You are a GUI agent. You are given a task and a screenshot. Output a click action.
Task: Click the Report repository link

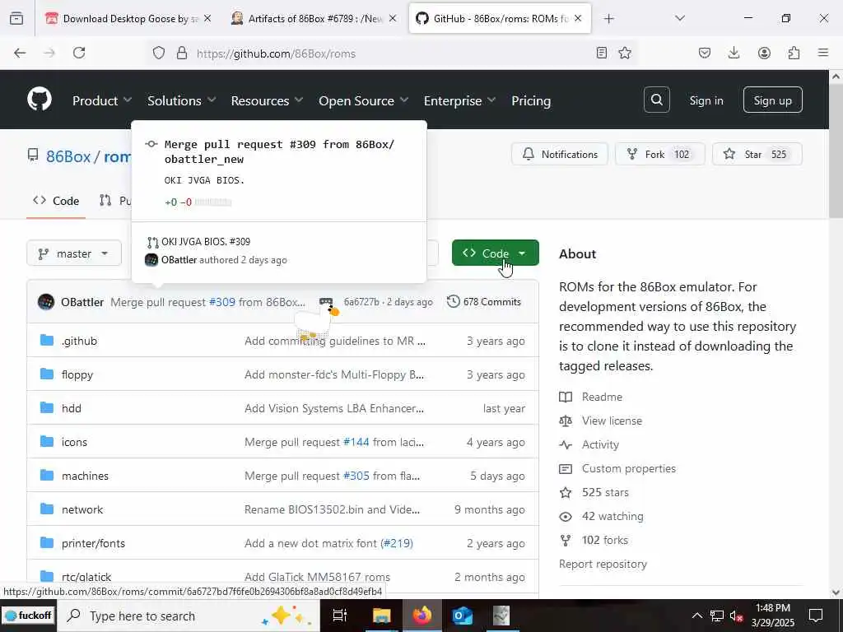603,564
